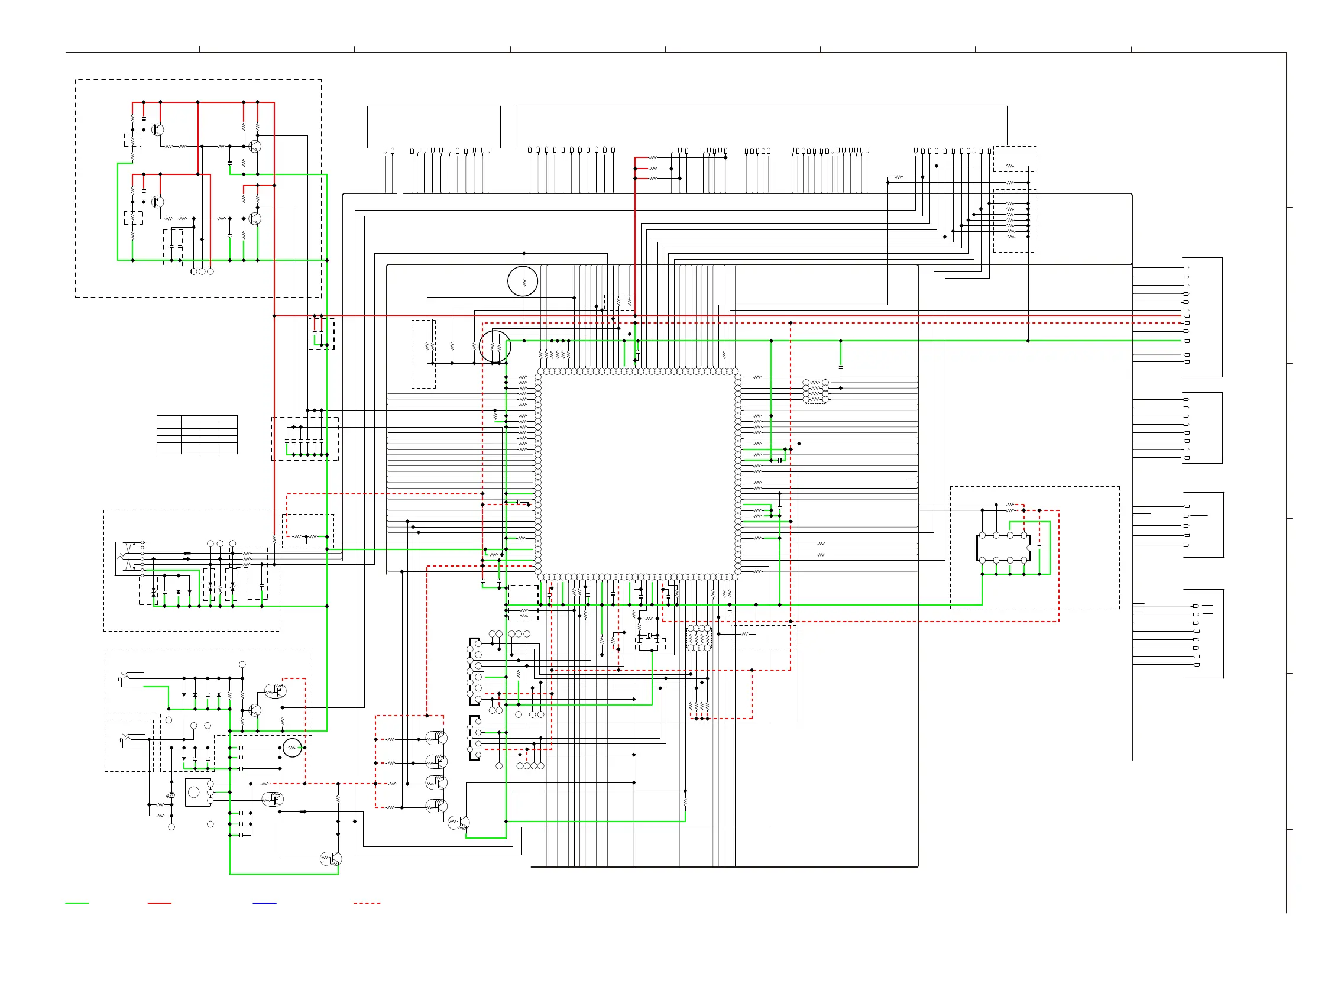Click the green solid legend line

(x=76, y=903)
